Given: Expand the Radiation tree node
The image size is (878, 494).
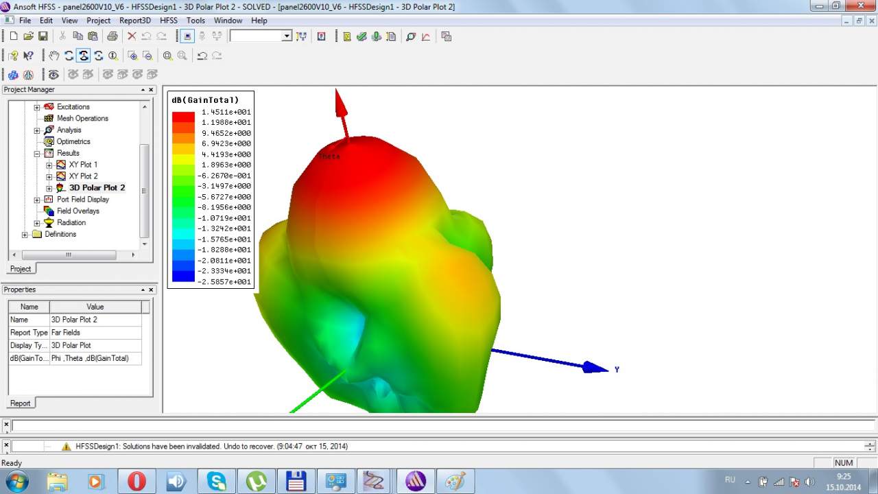Looking at the screenshot, I should coord(37,223).
